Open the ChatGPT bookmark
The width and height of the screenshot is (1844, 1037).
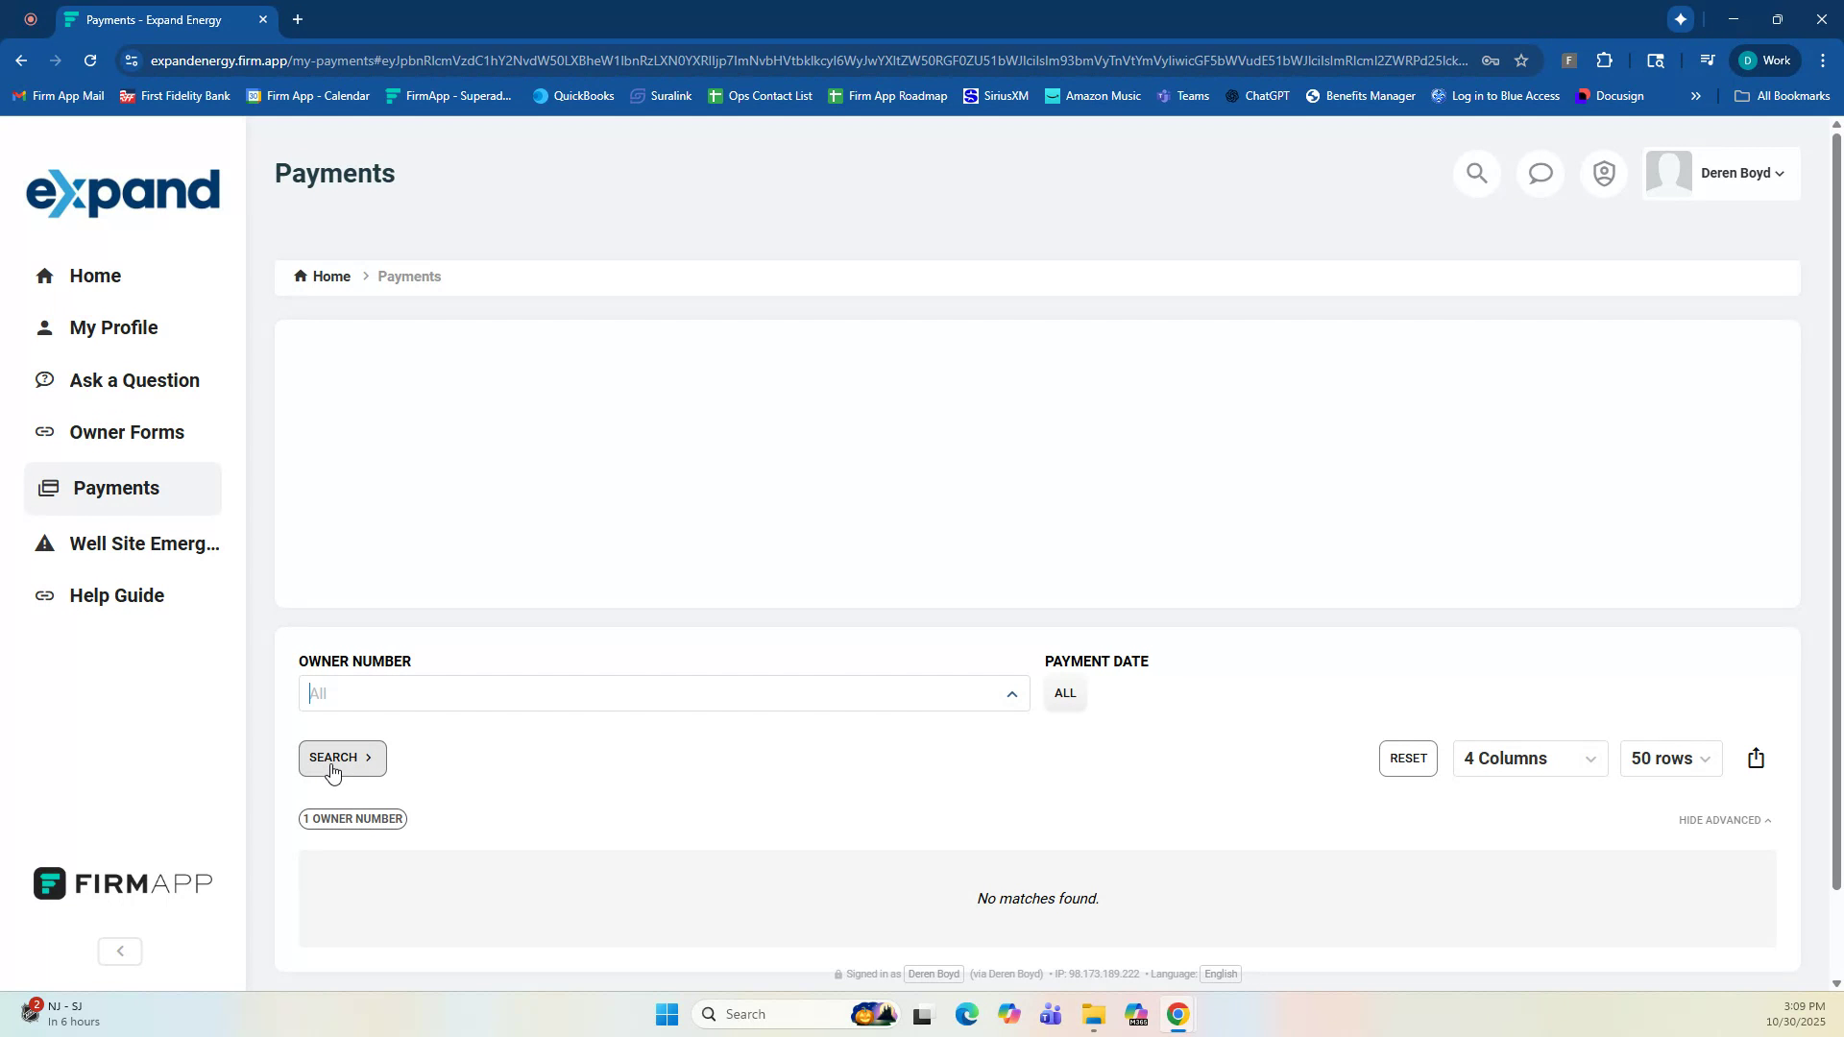[1258, 95]
